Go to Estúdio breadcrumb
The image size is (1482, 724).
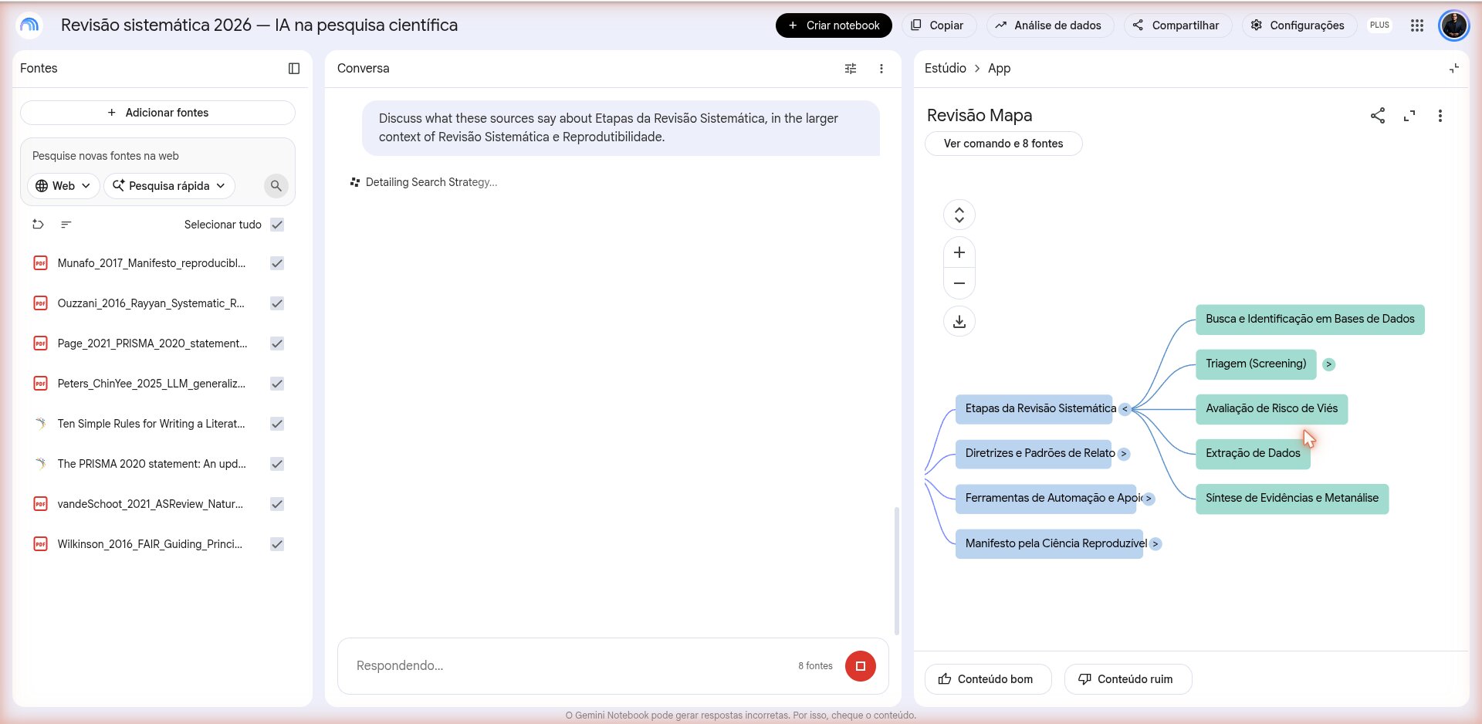point(945,69)
